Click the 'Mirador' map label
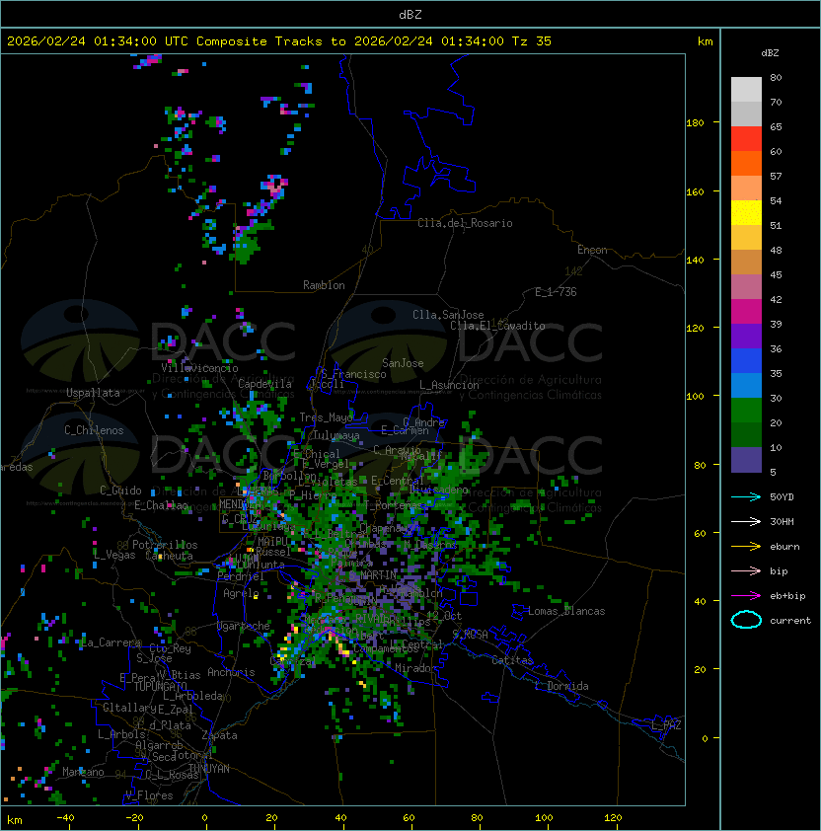The image size is (821, 831). pyautogui.click(x=415, y=668)
